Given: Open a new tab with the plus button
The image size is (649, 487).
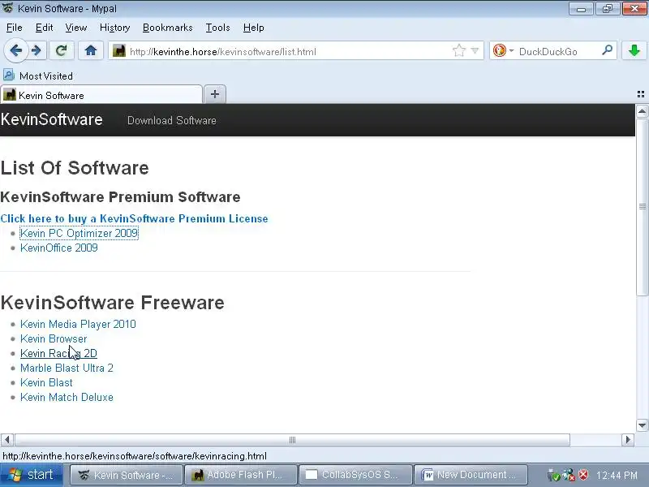Looking at the screenshot, I should [215, 94].
